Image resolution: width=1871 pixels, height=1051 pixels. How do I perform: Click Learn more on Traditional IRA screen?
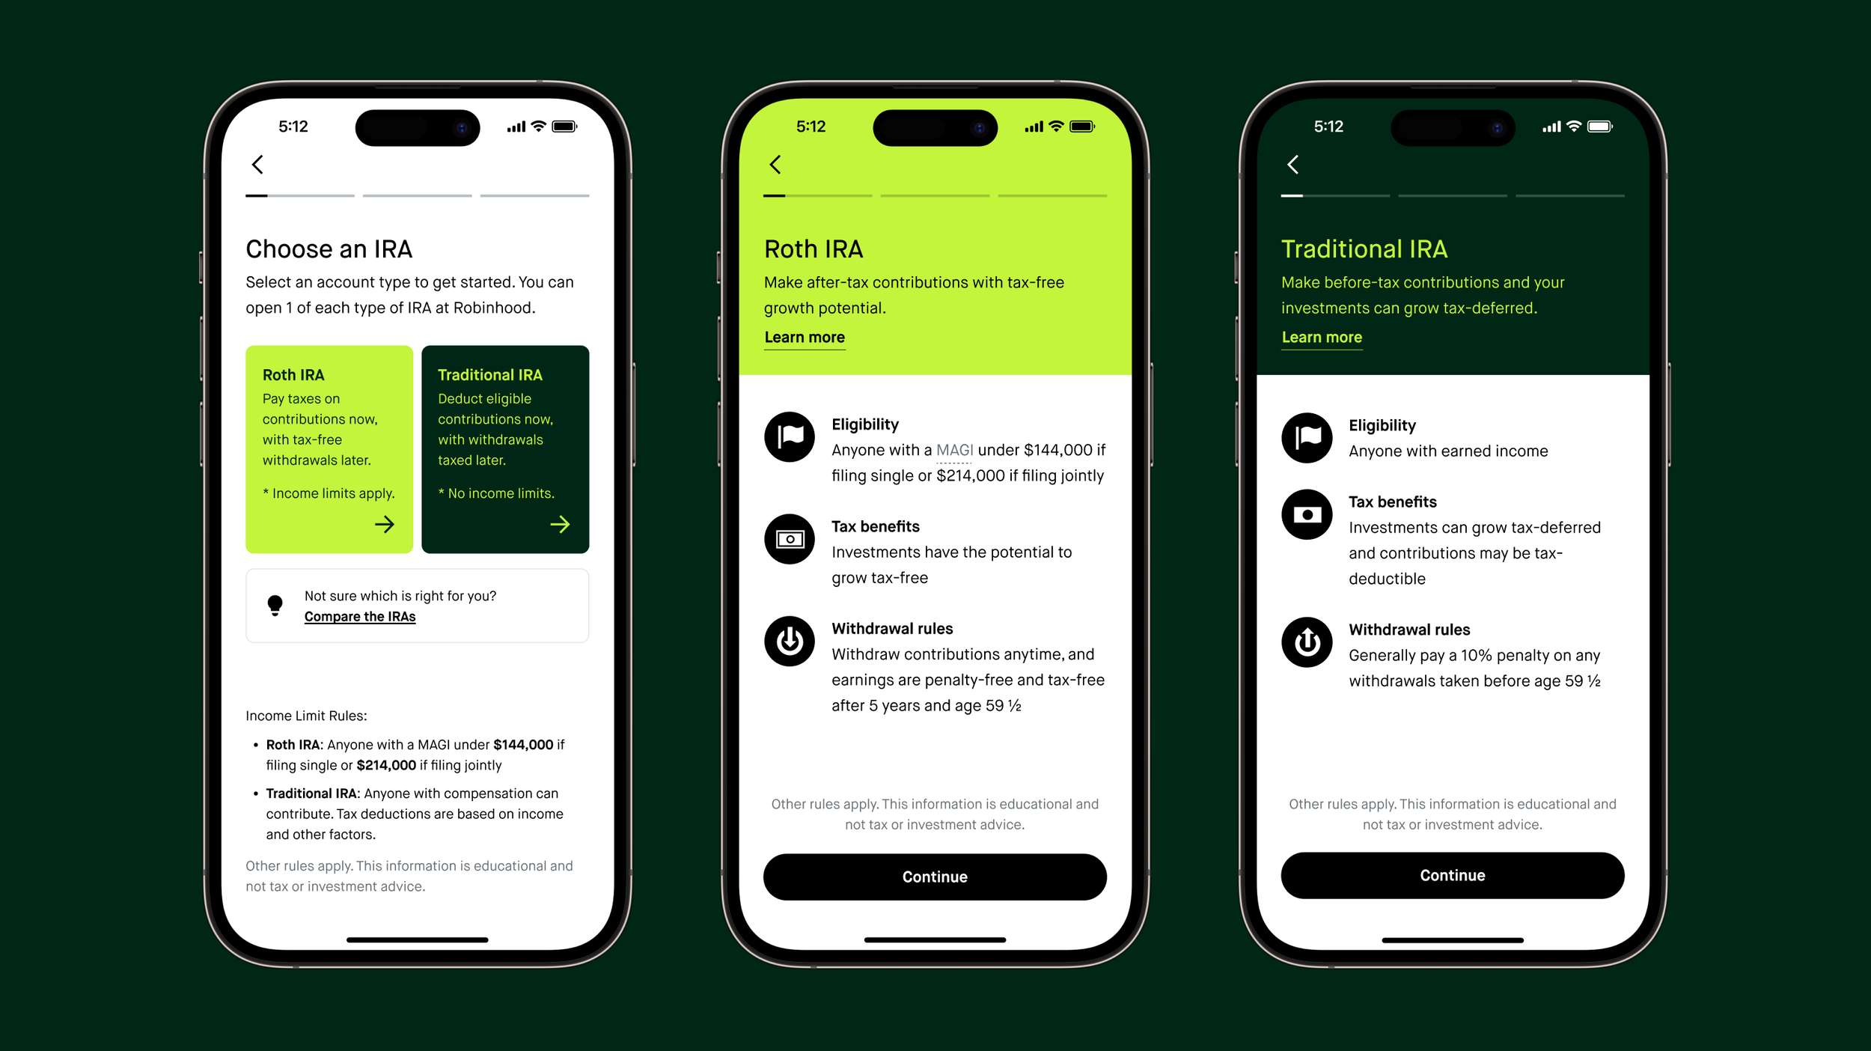click(x=1322, y=337)
